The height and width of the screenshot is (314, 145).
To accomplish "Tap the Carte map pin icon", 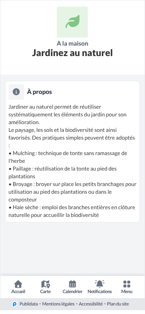I will (46, 284).
